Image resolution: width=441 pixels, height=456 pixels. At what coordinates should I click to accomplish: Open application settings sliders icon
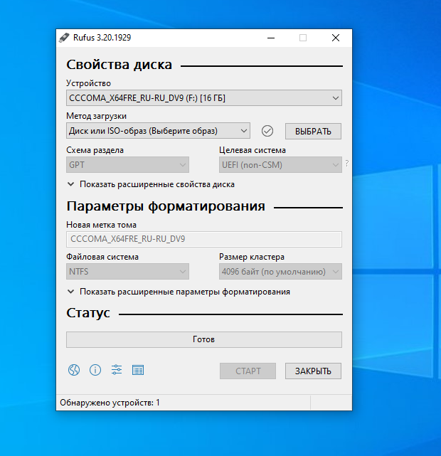click(117, 370)
